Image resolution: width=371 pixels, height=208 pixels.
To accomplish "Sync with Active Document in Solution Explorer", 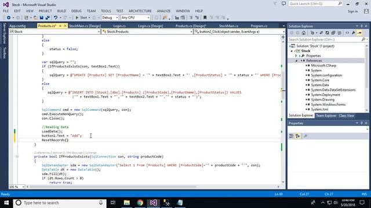I will (321, 33).
